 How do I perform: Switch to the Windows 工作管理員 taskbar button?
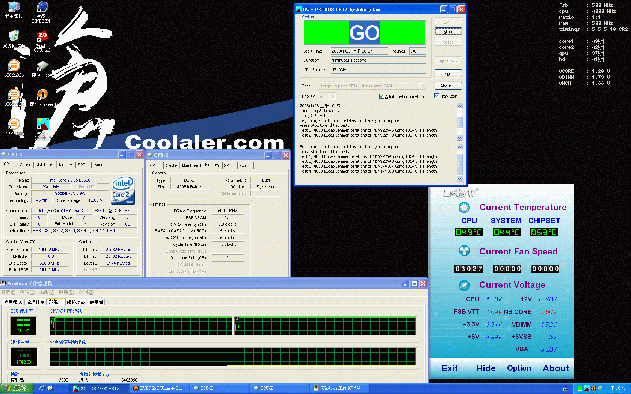pos(340,388)
